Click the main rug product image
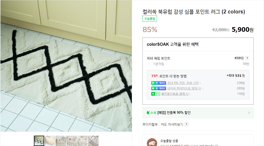Viewport: 264px width, 146px height. (x=66, y=66)
